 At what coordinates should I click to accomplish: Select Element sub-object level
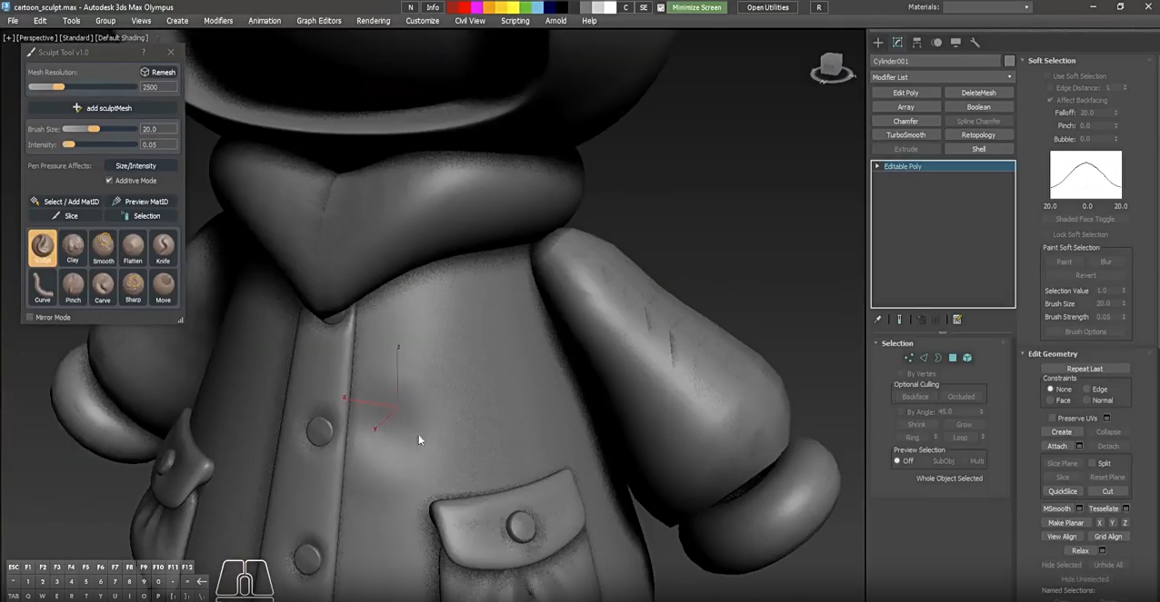(967, 358)
